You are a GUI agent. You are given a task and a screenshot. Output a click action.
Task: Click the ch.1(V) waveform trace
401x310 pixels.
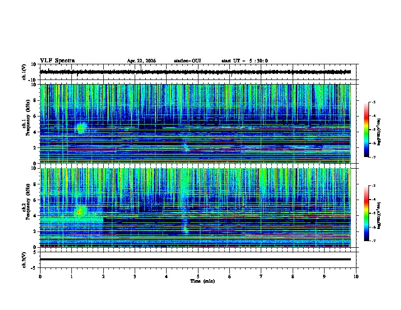pyautogui.click(x=195, y=72)
